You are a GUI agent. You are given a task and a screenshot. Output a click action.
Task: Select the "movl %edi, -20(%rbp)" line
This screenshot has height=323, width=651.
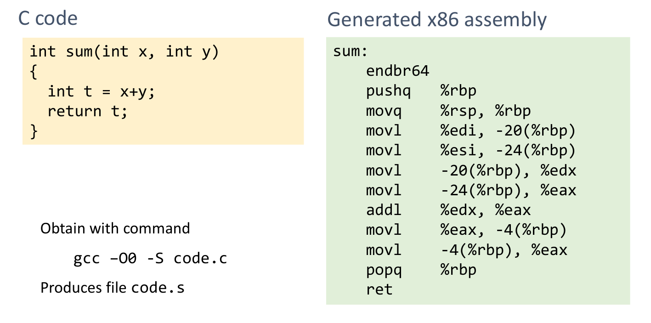tap(470, 131)
